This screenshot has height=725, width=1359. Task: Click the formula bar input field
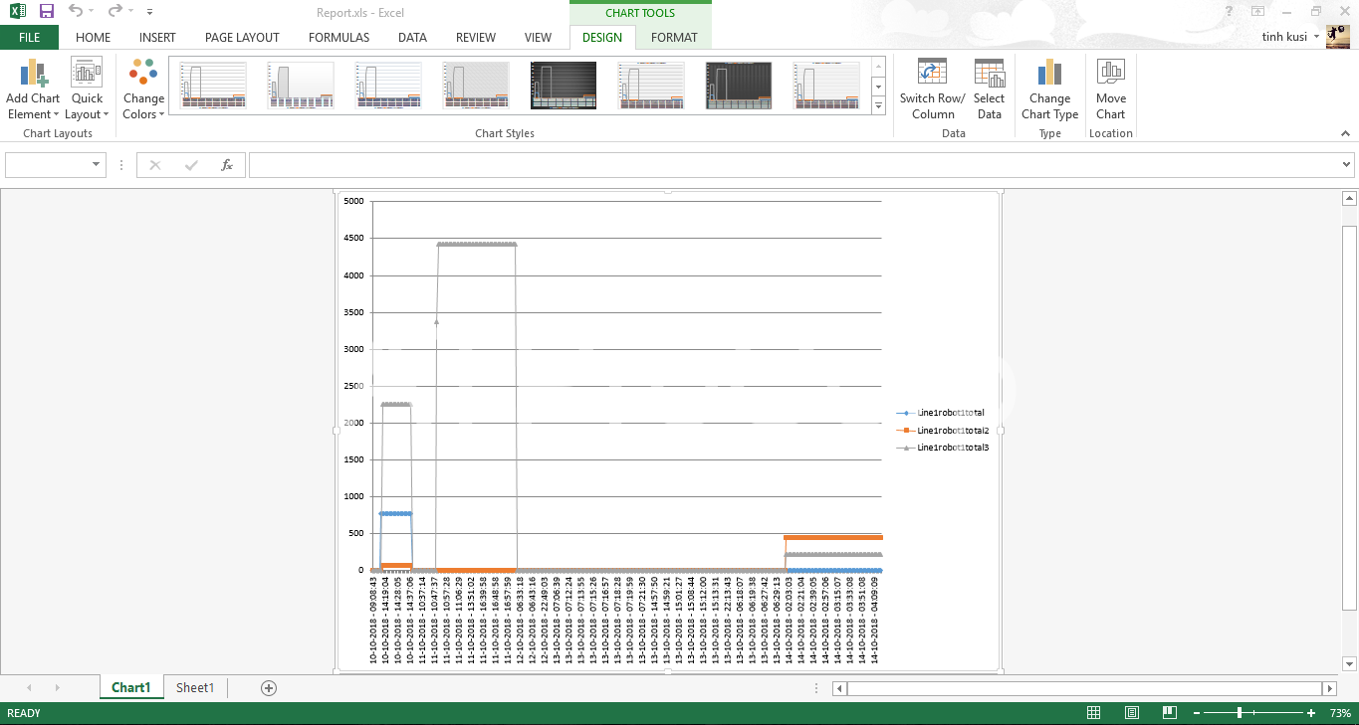793,165
